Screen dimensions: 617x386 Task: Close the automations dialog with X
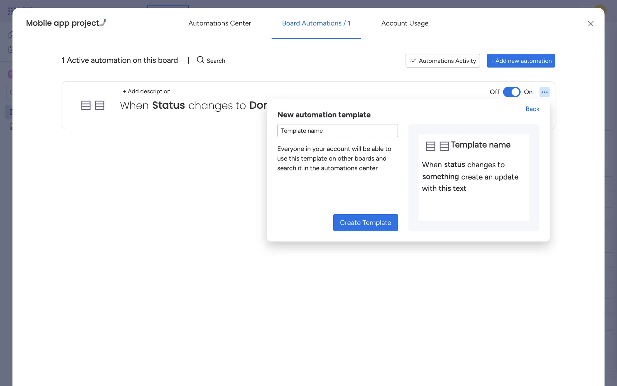pos(590,23)
